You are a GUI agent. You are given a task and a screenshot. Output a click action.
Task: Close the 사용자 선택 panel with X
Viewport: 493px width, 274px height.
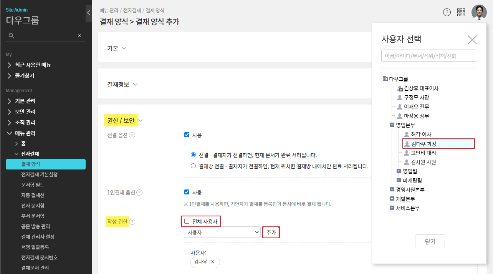[472, 40]
